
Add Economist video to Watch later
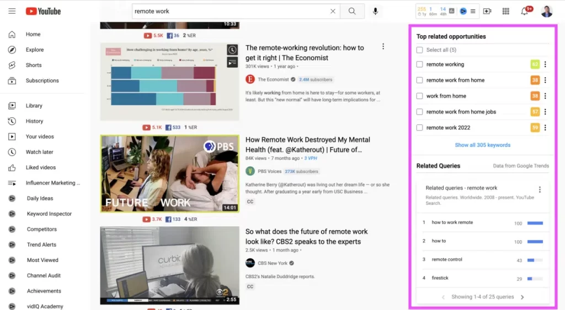(232, 50)
